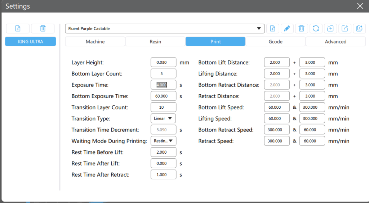Viewport: 369px width, 203px height.
Task: Close the Settings dialog
Action: [360, 6]
